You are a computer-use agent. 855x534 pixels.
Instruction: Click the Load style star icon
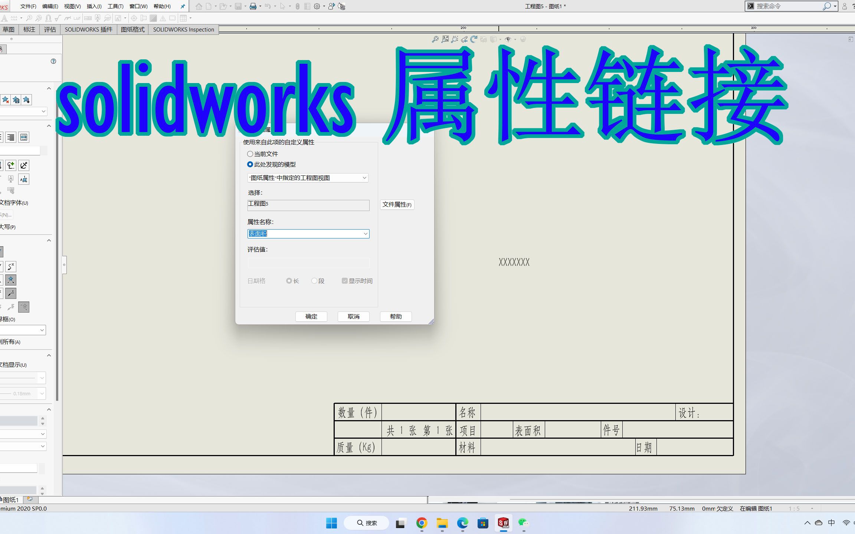(x=26, y=100)
